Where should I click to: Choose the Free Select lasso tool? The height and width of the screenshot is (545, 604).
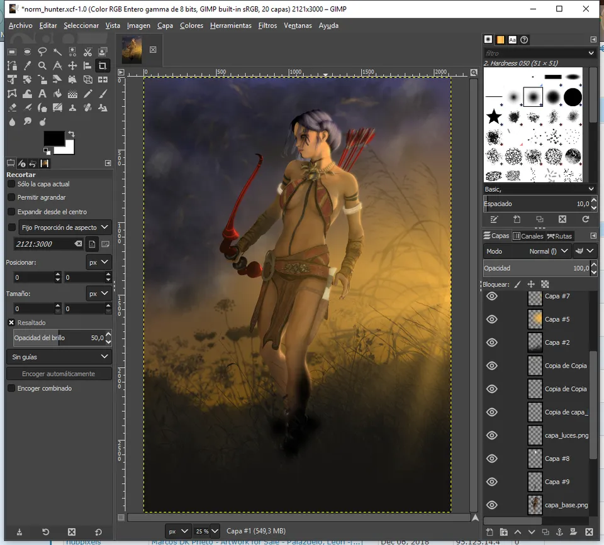click(42, 52)
